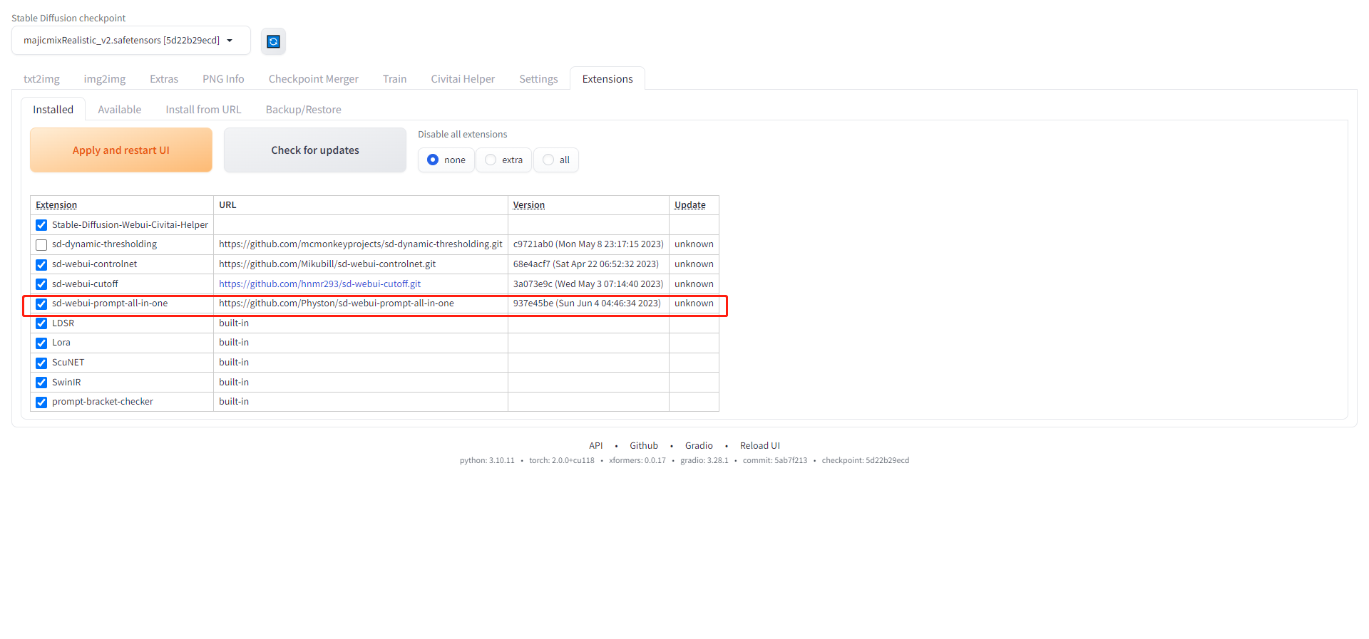Select the 'extra' disable extensions option

pos(491,160)
